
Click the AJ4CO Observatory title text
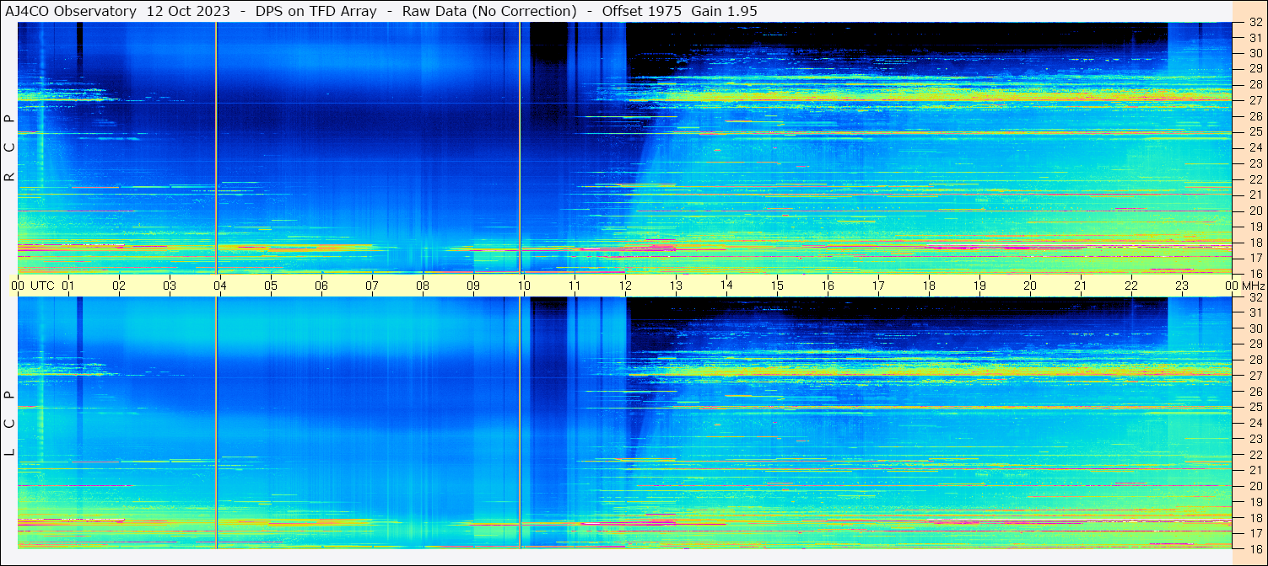point(70,11)
